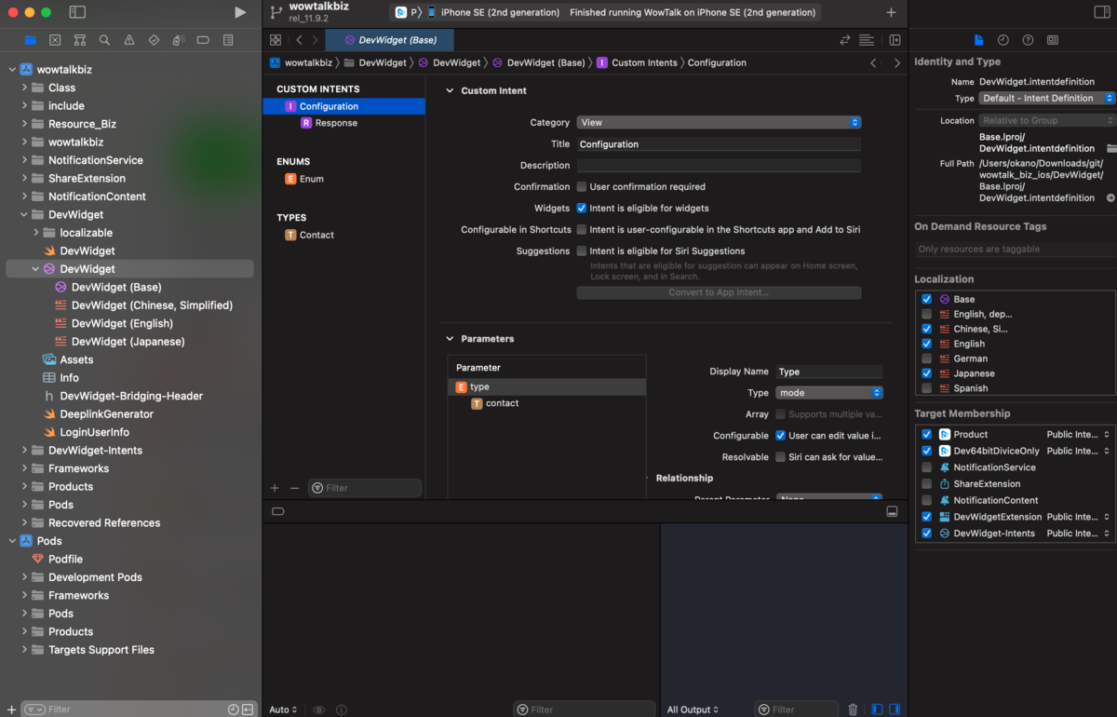Add a new editor pane
1117x717 pixels.
(895, 40)
